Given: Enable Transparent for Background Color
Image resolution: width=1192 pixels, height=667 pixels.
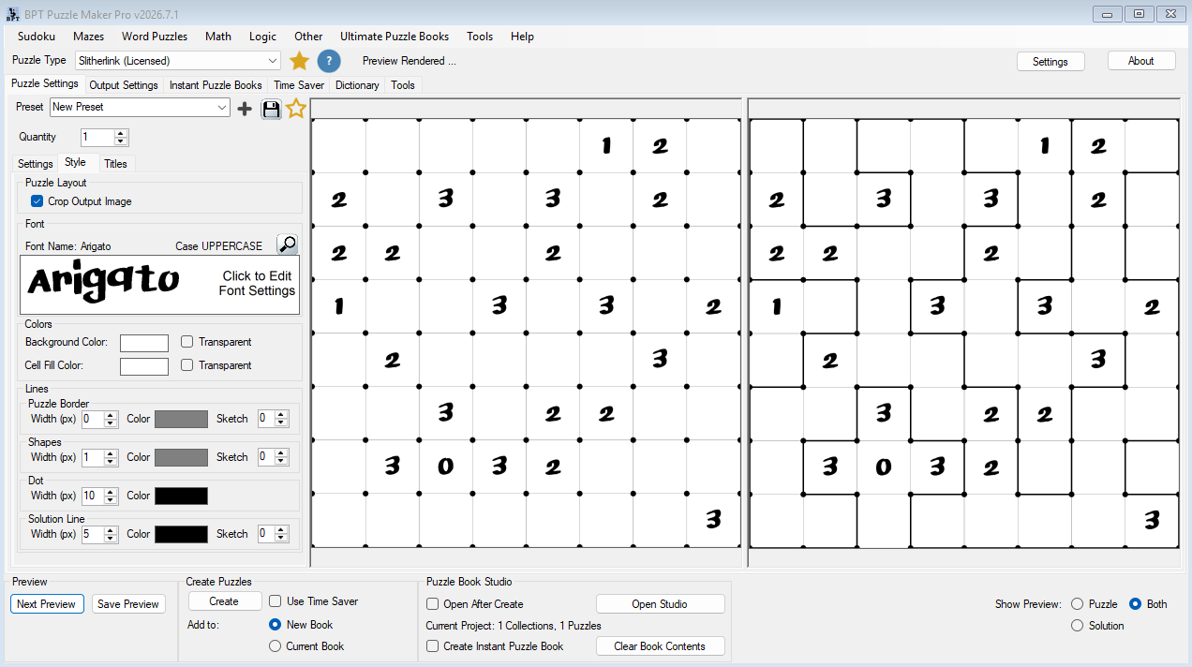Looking at the screenshot, I should (187, 342).
